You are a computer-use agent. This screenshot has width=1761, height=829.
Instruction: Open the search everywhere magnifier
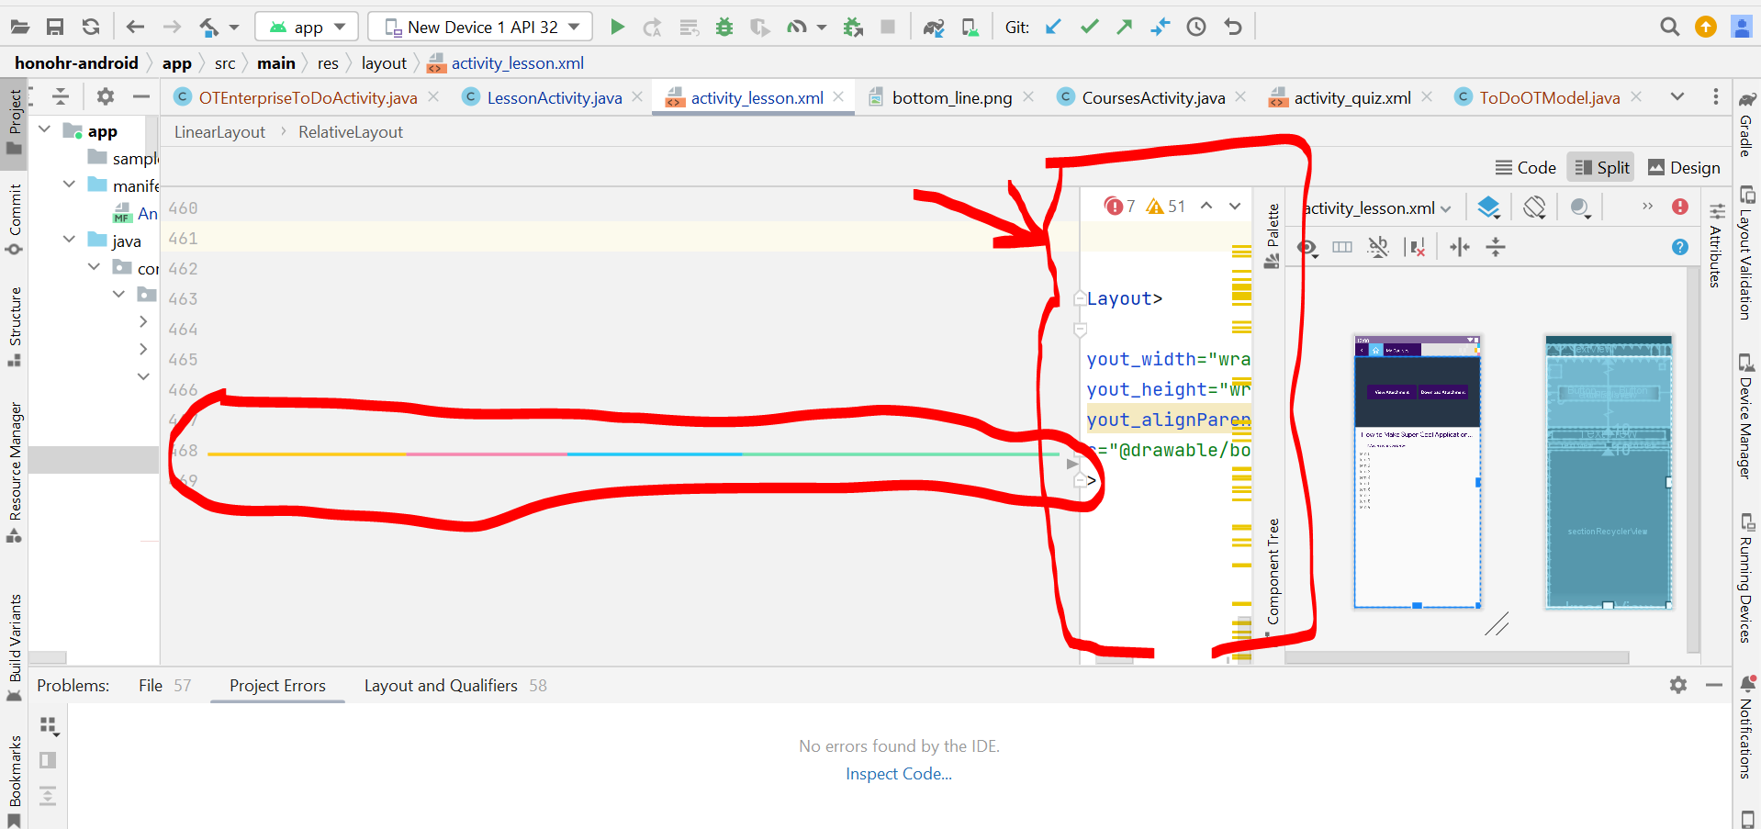point(1669,28)
